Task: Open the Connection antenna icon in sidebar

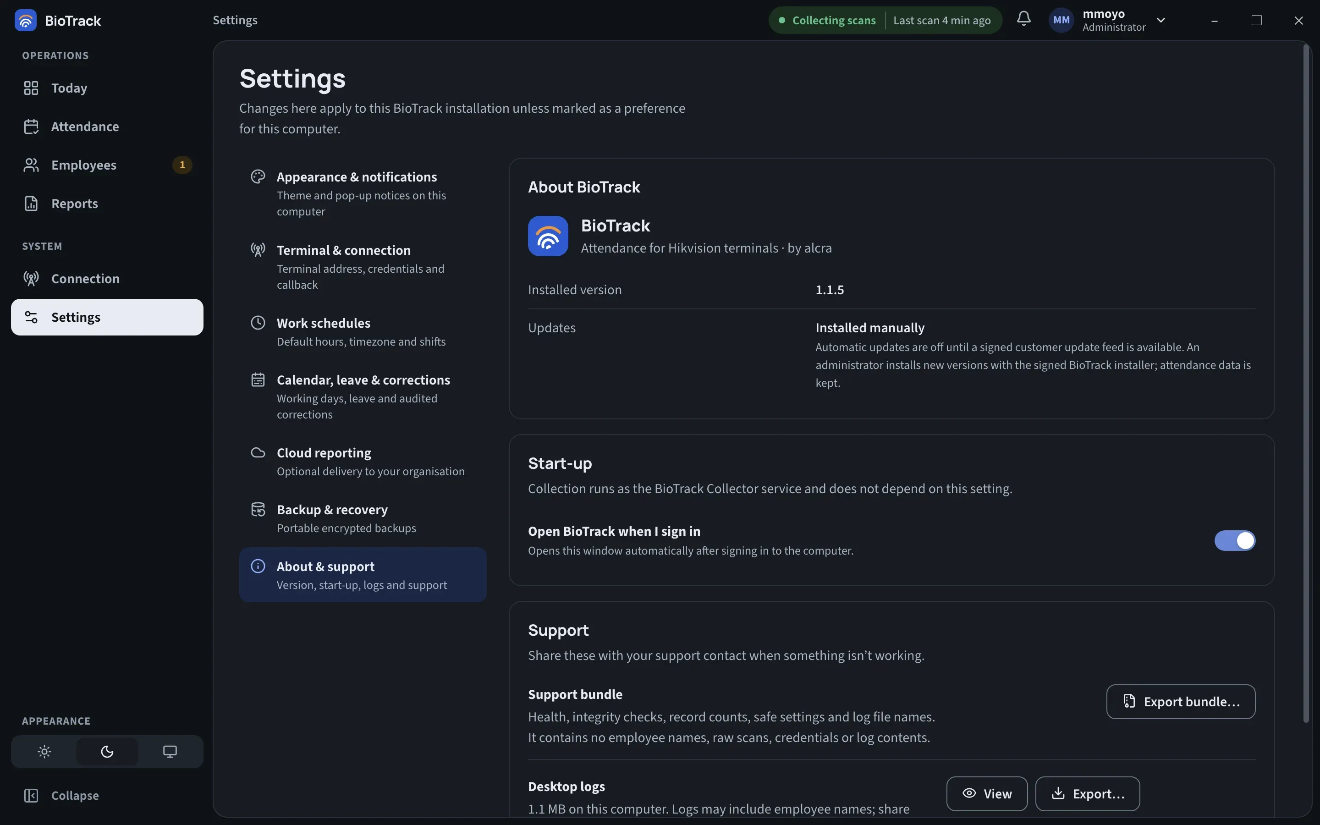Action: tap(31, 279)
